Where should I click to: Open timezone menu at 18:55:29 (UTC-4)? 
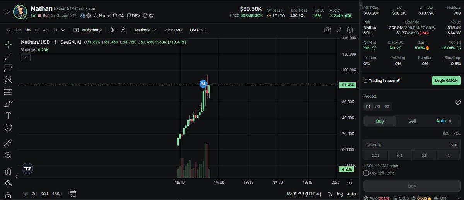click(x=303, y=193)
